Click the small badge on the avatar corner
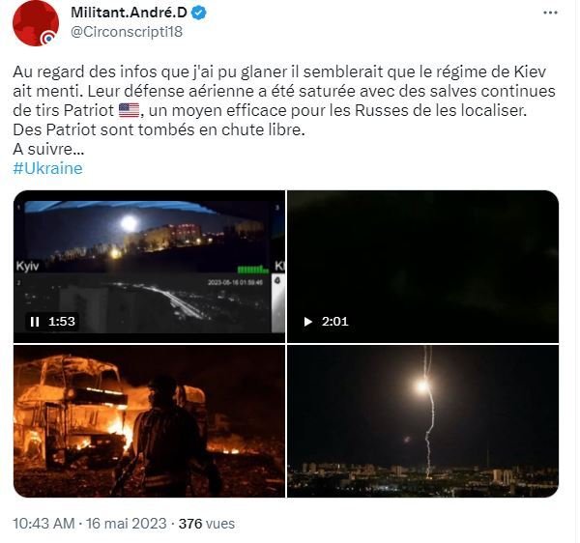The height and width of the screenshot is (543, 580). point(48,38)
